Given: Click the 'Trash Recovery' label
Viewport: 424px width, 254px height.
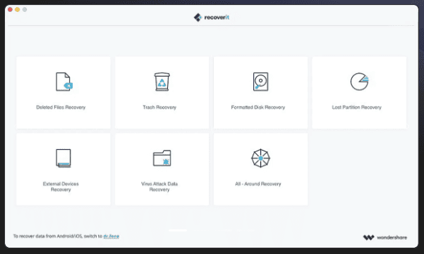Looking at the screenshot, I should [159, 108].
